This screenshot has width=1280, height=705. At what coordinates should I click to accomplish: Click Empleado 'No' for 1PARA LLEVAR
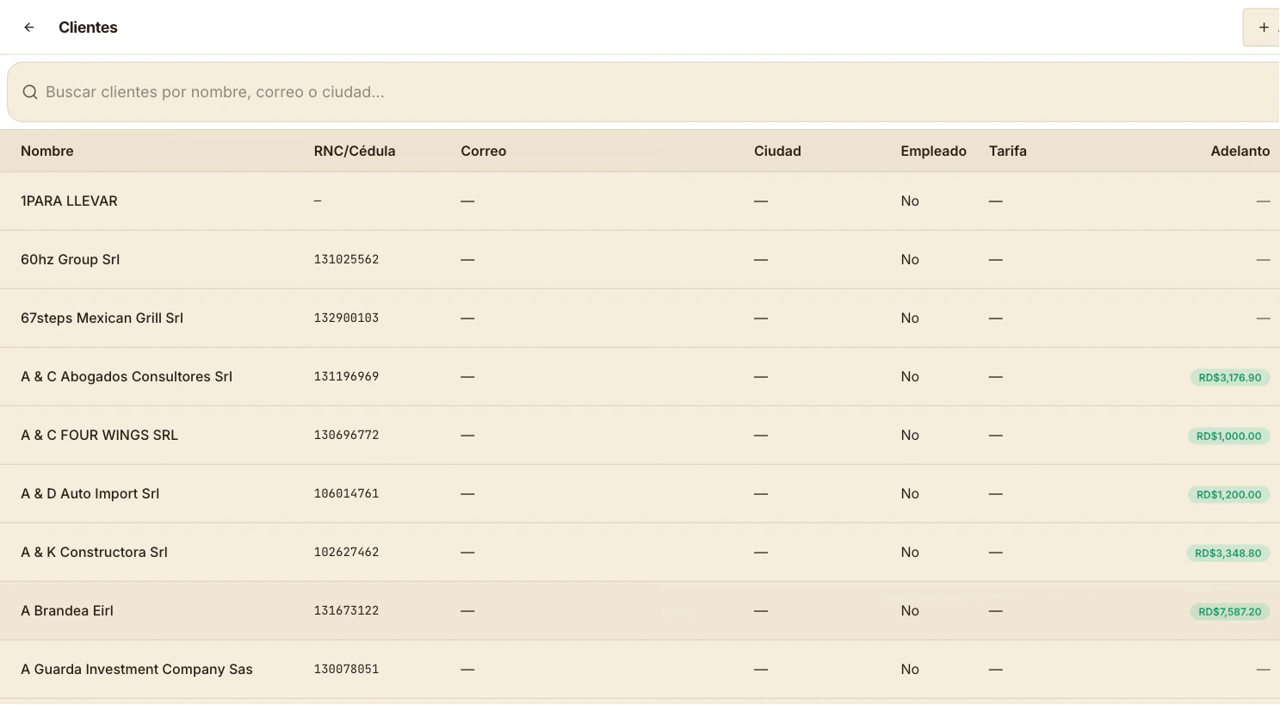(x=910, y=201)
